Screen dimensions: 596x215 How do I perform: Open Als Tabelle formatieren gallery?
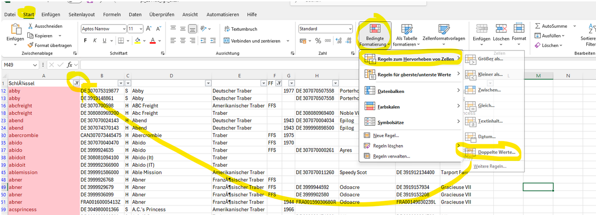(x=406, y=35)
